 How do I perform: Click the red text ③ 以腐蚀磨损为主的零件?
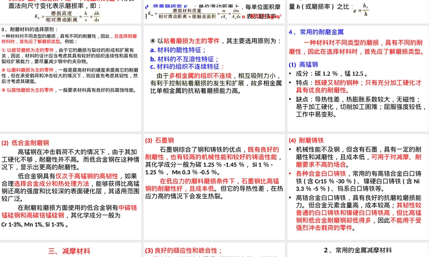click(x=27, y=90)
